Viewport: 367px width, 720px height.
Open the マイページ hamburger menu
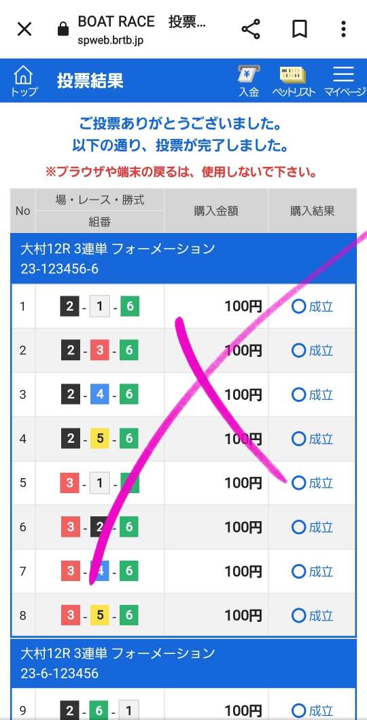click(345, 81)
